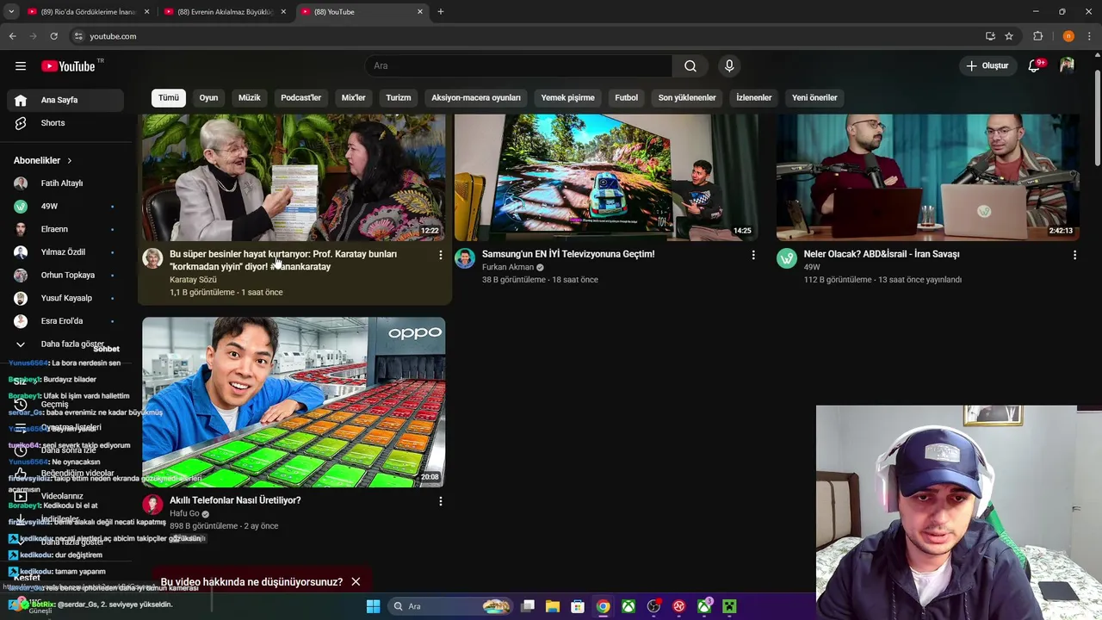Close the '(88) YouTube' tab
1102x620 pixels.
click(420, 12)
